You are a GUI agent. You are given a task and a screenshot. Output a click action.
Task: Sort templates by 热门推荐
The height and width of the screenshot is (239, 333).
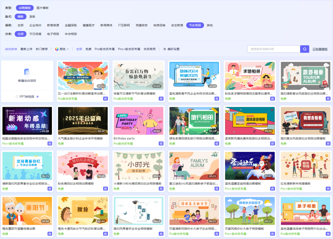[42, 49]
